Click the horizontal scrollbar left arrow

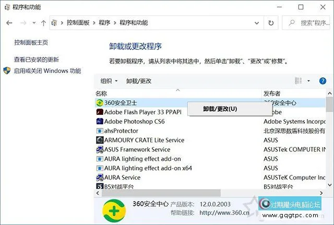[98, 193]
